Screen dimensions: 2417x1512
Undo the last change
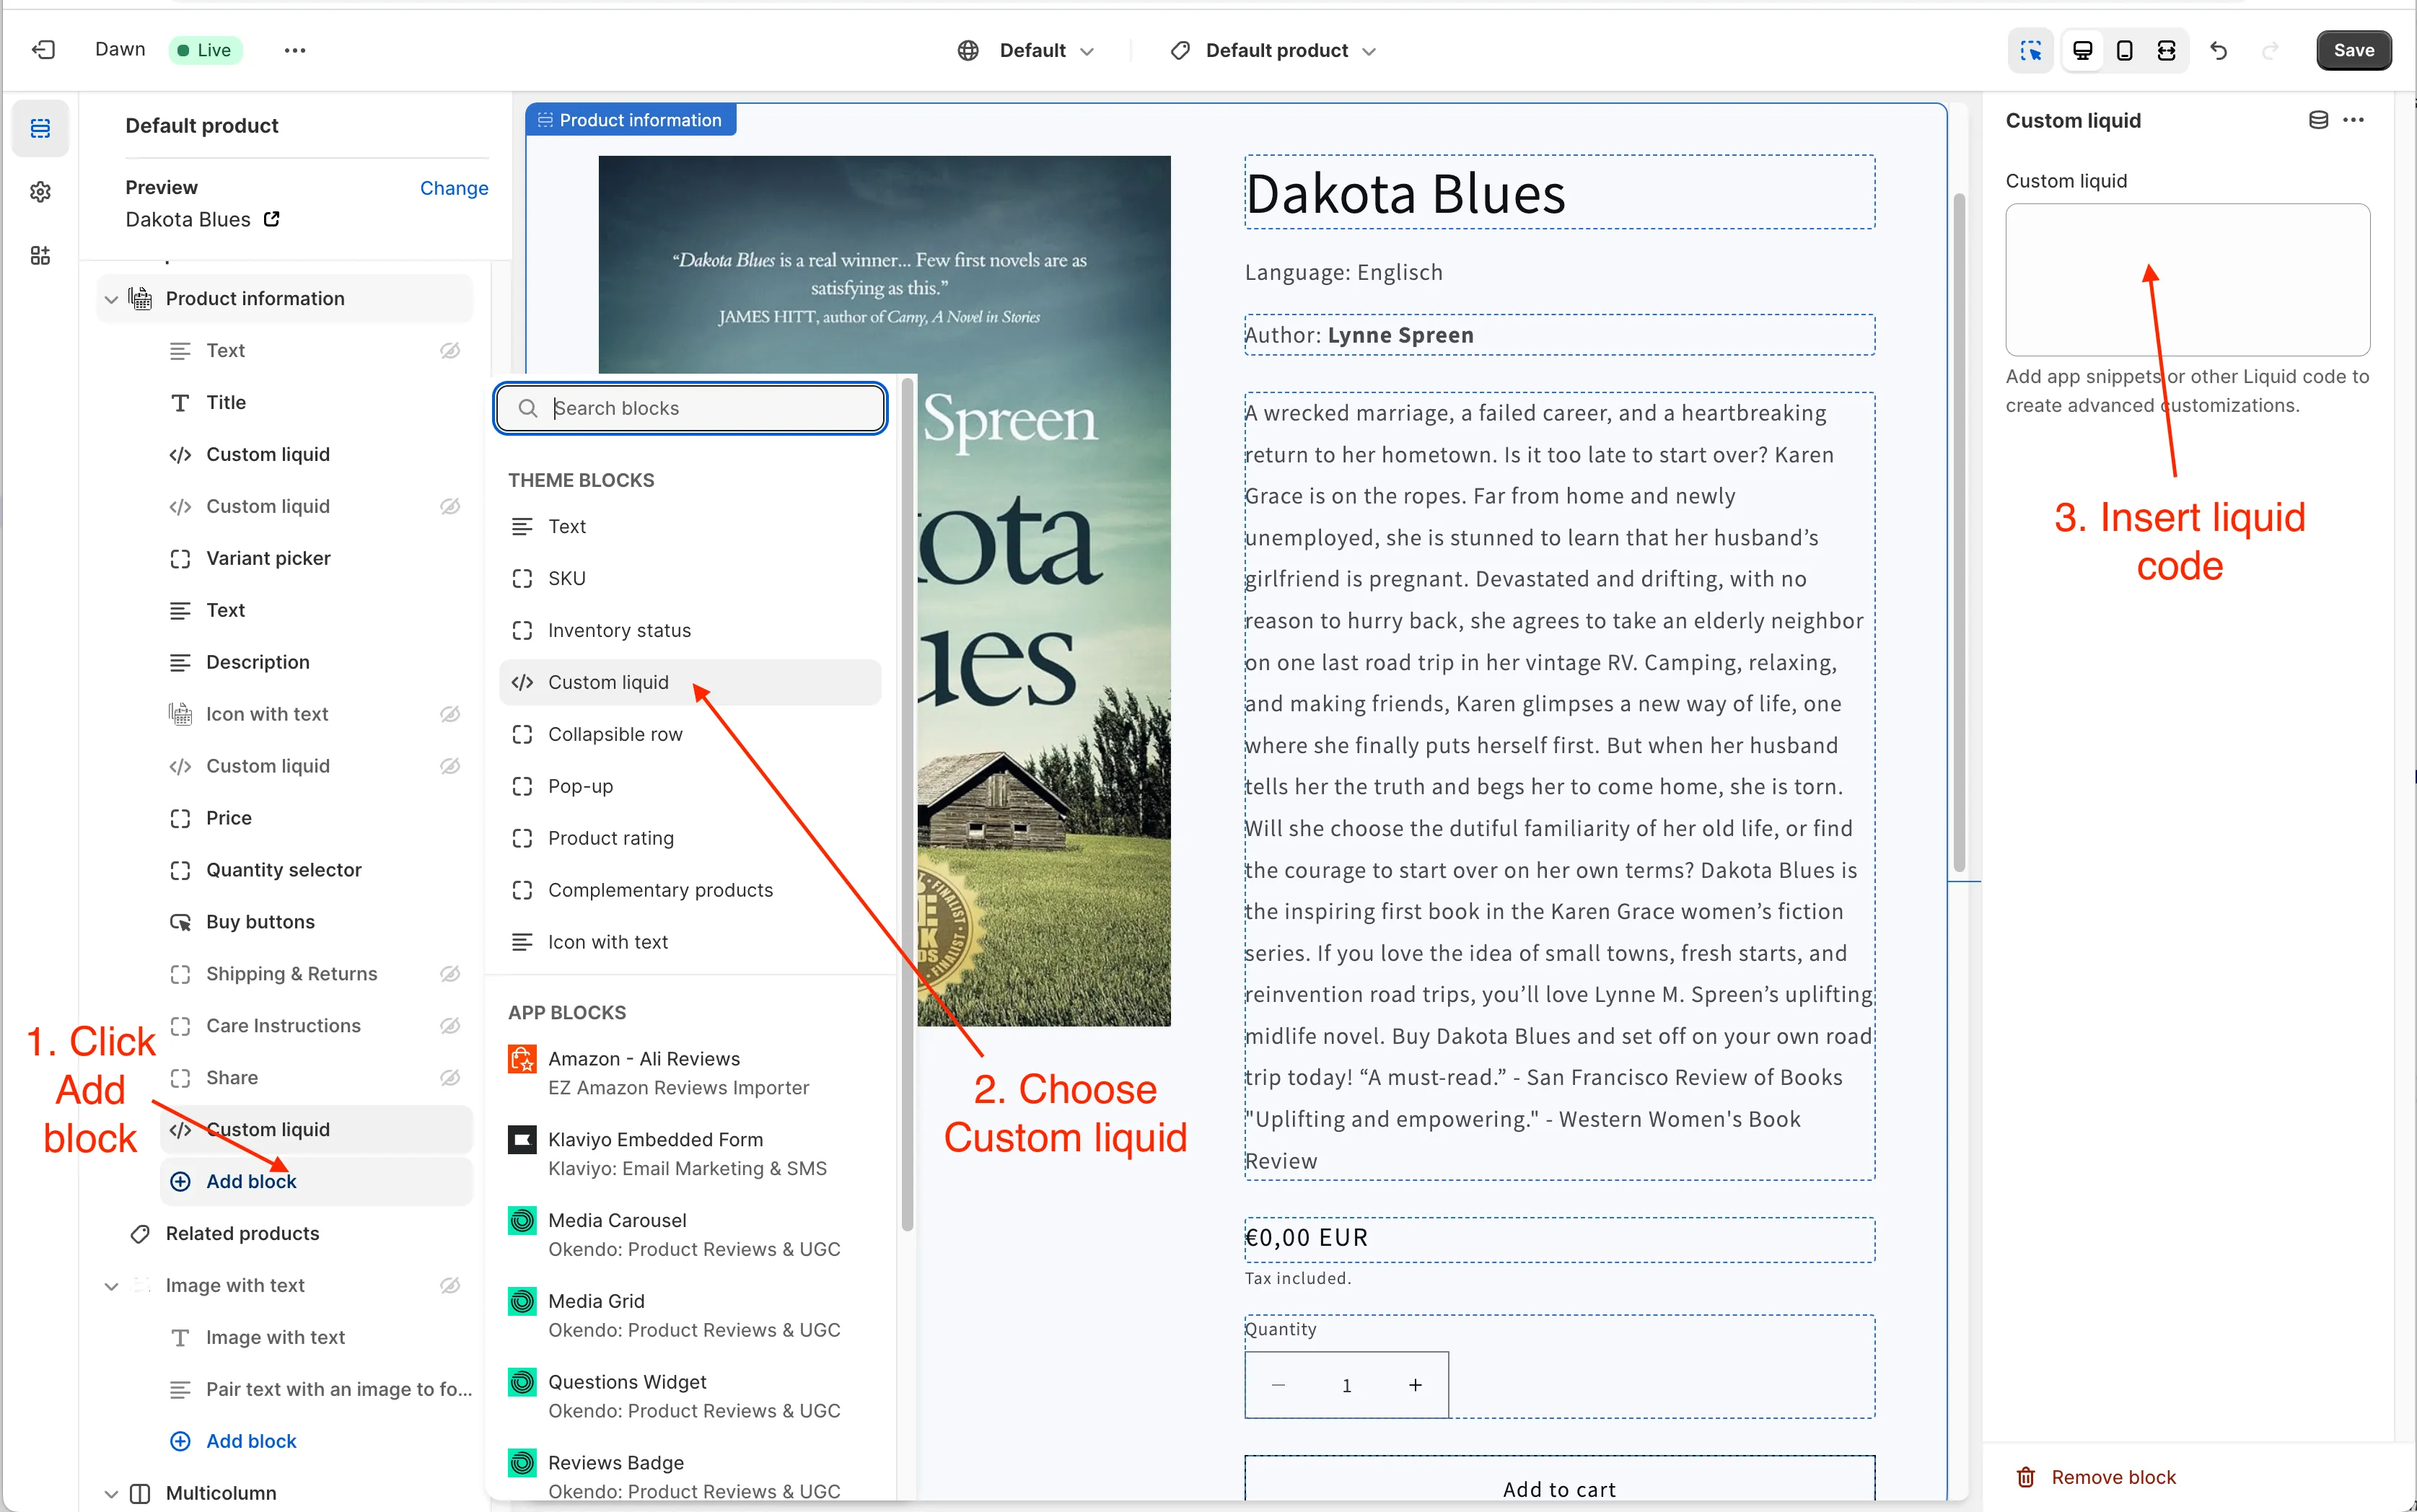[2218, 49]
